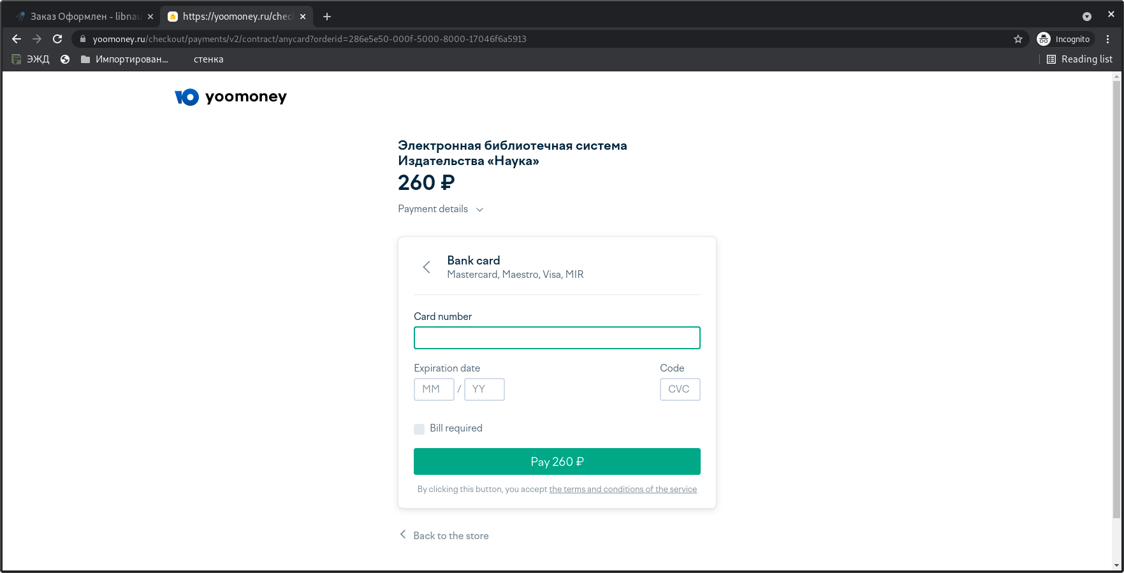Bookmark this page with the star icon
1124x573 pixels.
(1018, 39)
